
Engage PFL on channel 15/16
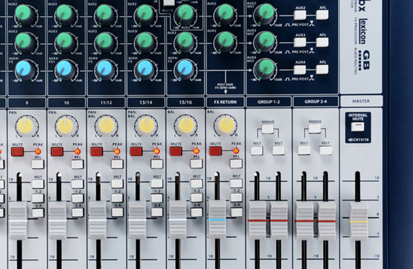(x=197, y=164)
